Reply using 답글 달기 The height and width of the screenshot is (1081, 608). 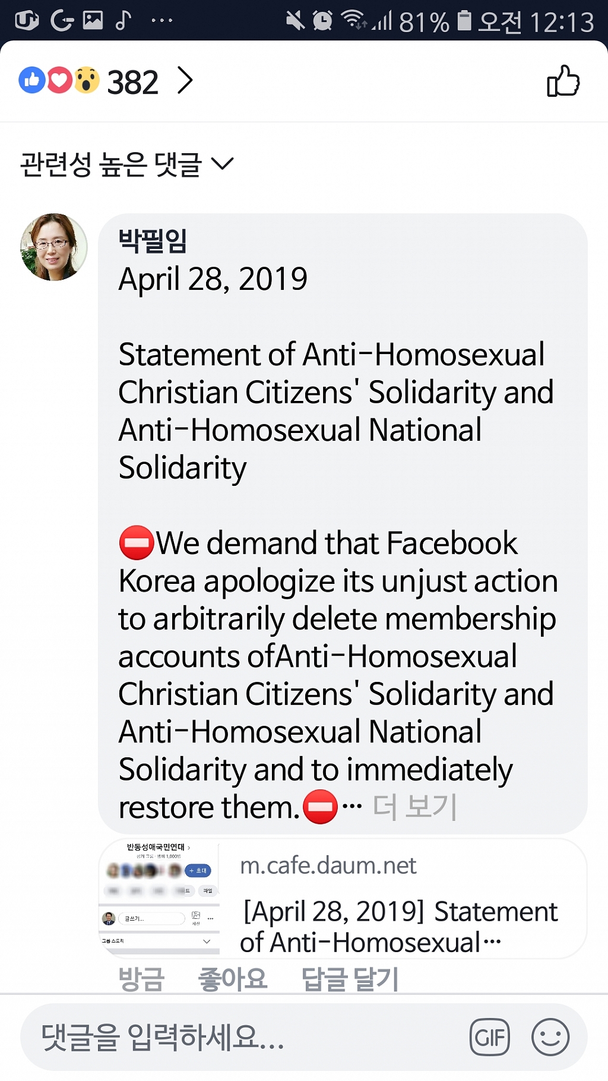(x=350, y=978)
